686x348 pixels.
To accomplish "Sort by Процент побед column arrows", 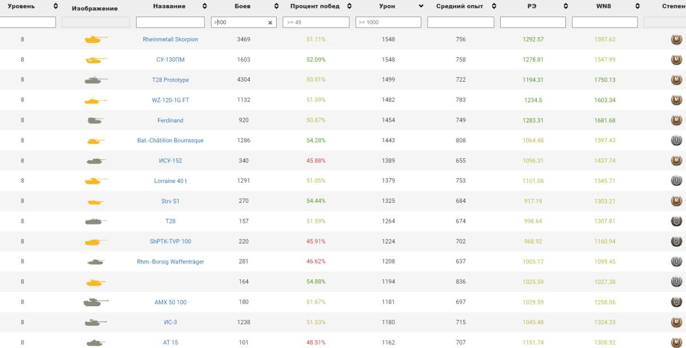I will coord(349,6).
